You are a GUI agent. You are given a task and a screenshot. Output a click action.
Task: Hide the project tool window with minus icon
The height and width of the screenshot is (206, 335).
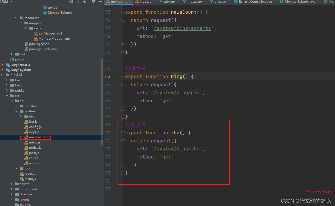(x=100, y=2)
